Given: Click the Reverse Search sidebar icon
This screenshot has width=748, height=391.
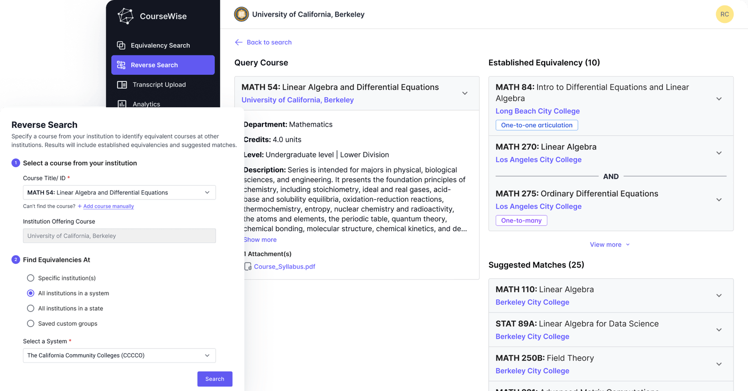Looking at the screenshot, I should point(121,65).
